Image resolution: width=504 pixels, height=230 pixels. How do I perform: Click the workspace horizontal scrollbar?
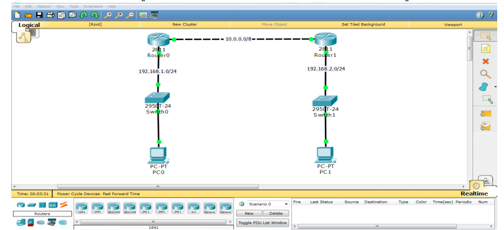(158, 186)
